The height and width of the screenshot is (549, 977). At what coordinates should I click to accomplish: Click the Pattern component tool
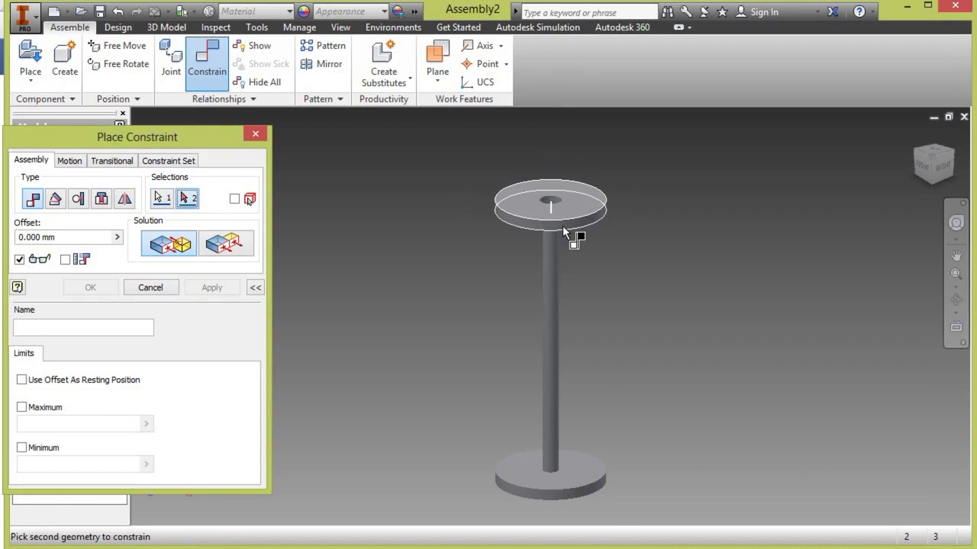point(323,46)
